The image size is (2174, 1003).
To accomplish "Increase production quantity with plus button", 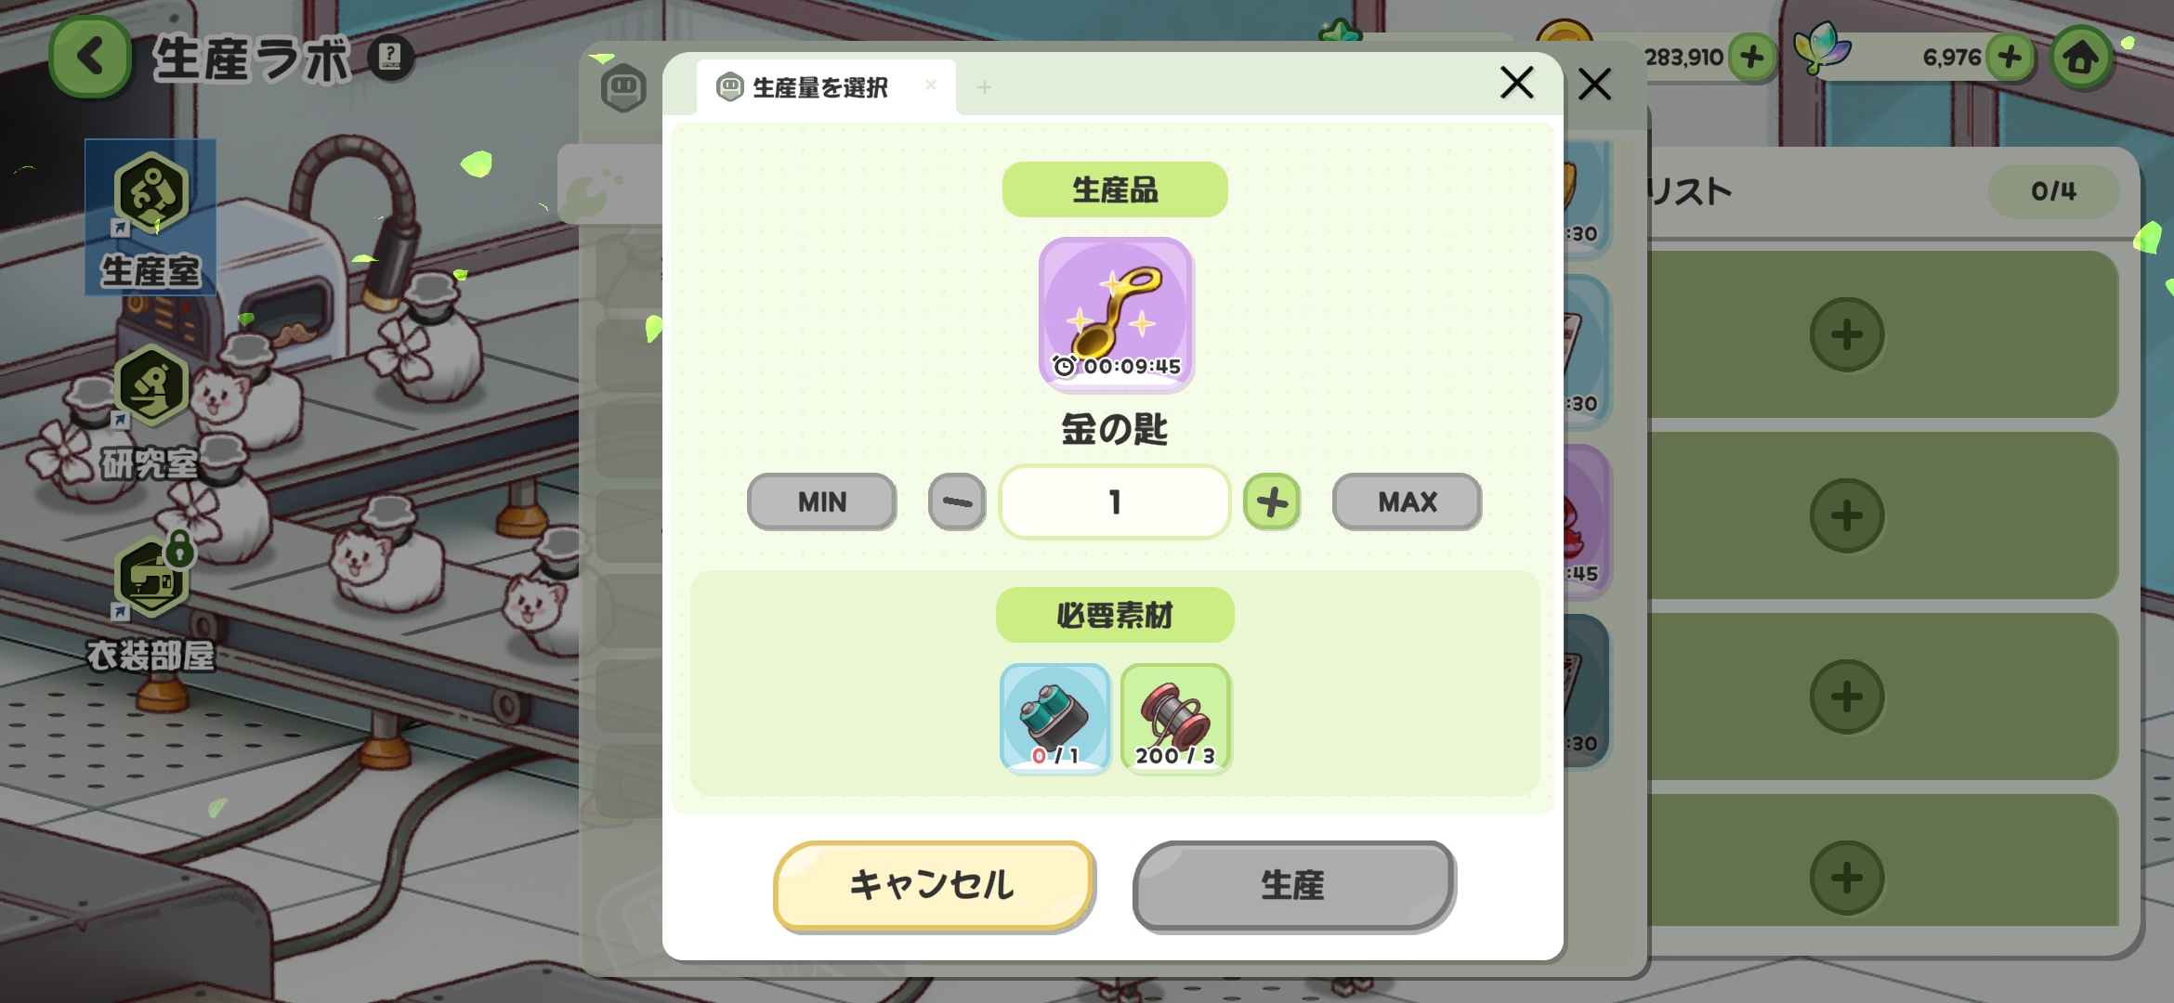I will click(x=1272, y=501).
